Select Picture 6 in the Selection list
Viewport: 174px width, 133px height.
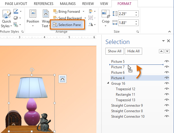pos(118,73)
